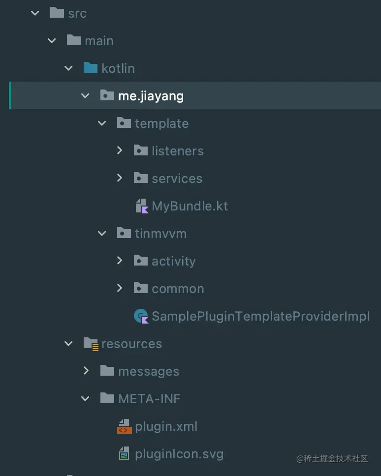This screenshot has height=476, width=381.
Task: Collapse the src directory
Action: tap(34, 13)
